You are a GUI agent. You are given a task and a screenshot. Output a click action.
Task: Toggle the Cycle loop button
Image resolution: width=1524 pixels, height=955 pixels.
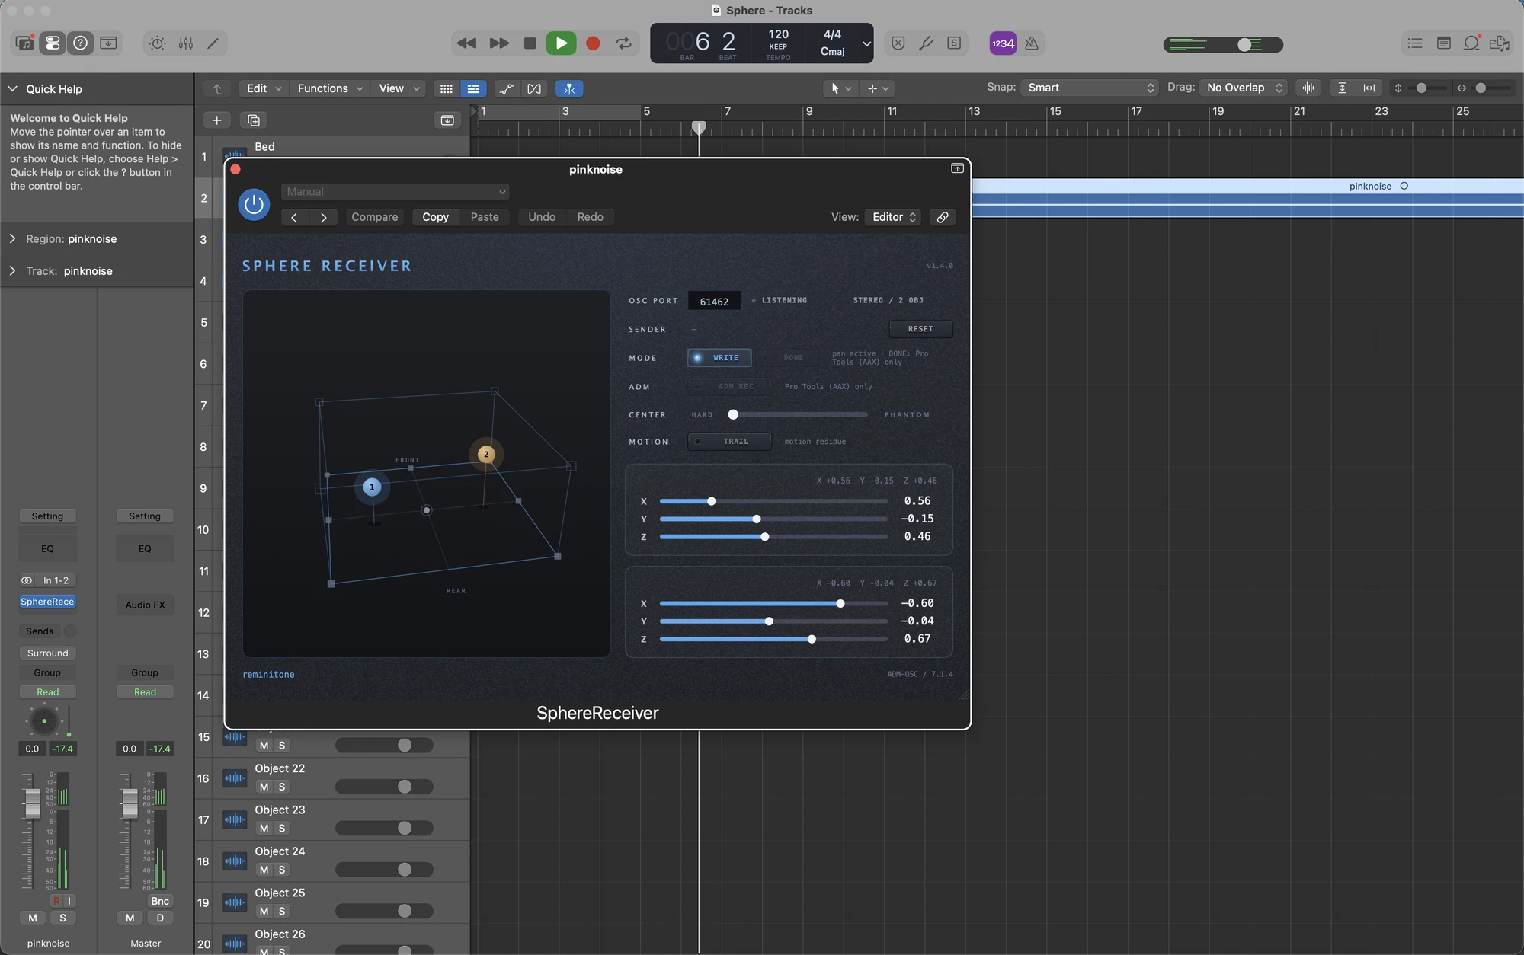pos(624,43)
